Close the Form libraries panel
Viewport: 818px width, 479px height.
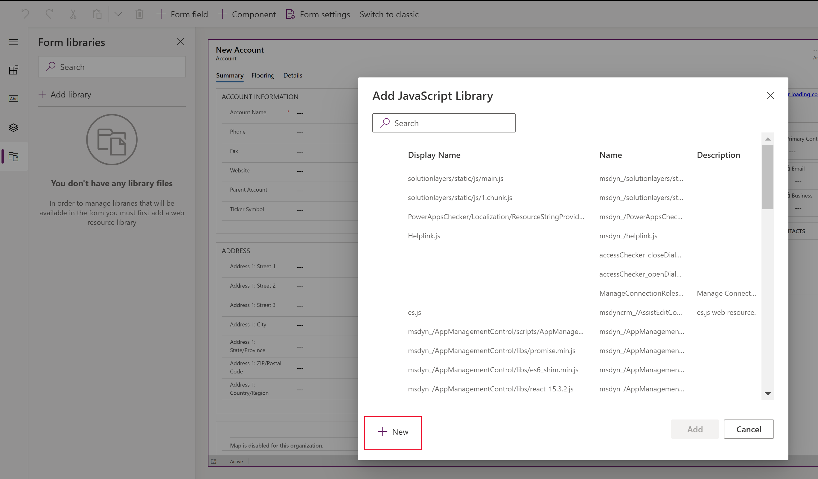[180, 42]
